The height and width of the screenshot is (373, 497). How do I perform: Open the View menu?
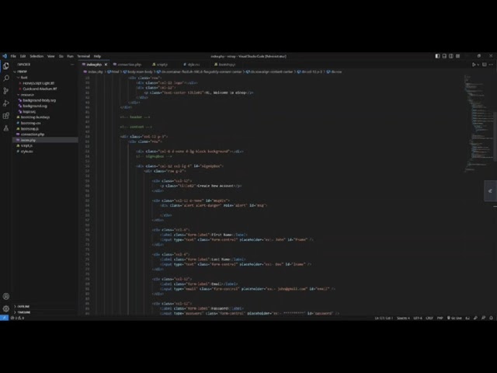[50, 56]
